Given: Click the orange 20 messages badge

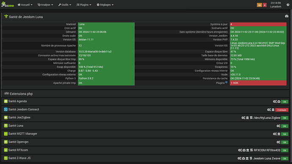Looking at the screenshot, I should click(x=259, y=5).
